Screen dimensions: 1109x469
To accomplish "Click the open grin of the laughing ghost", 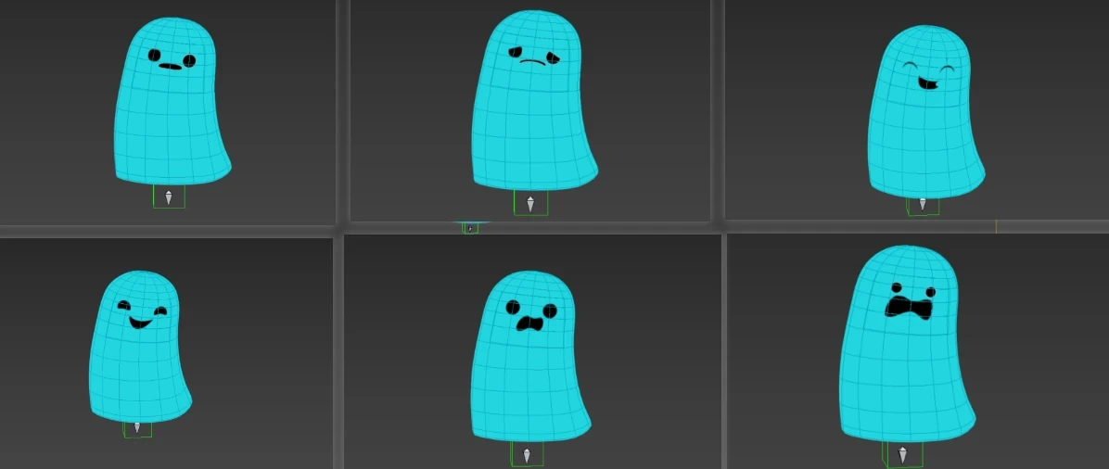I will [x=927, y=84].
